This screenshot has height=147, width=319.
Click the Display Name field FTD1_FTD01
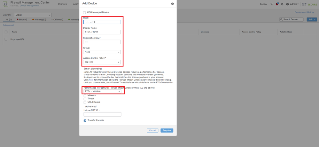[102, 32]
